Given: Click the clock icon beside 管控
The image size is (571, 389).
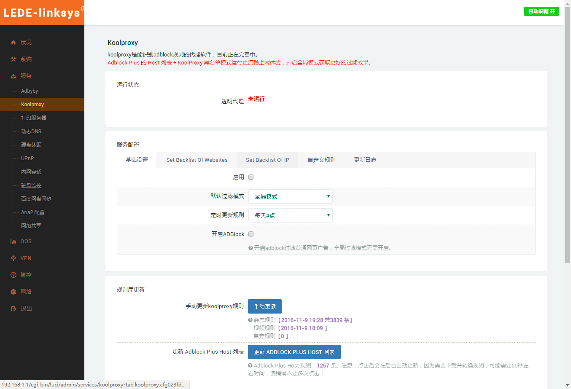Looking at the screenshot, I should pyautogui.click(x=13, y=275).
